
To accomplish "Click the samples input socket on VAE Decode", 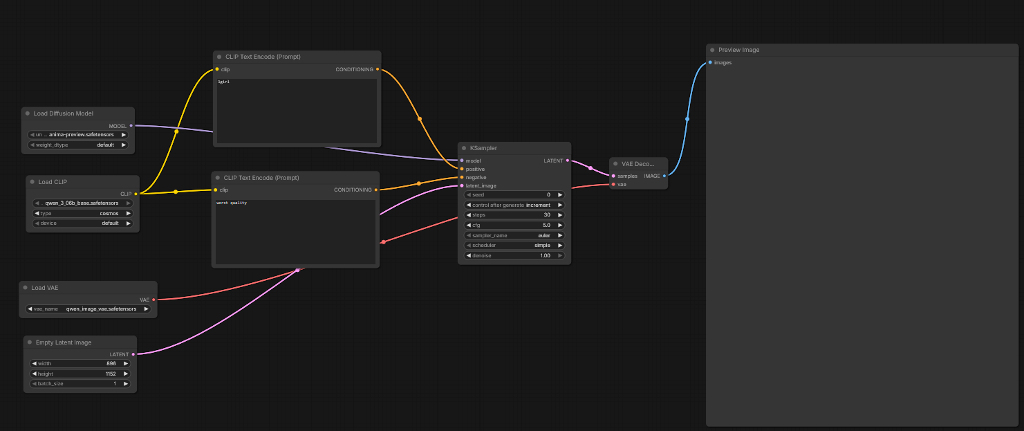I will pos(613,176).
